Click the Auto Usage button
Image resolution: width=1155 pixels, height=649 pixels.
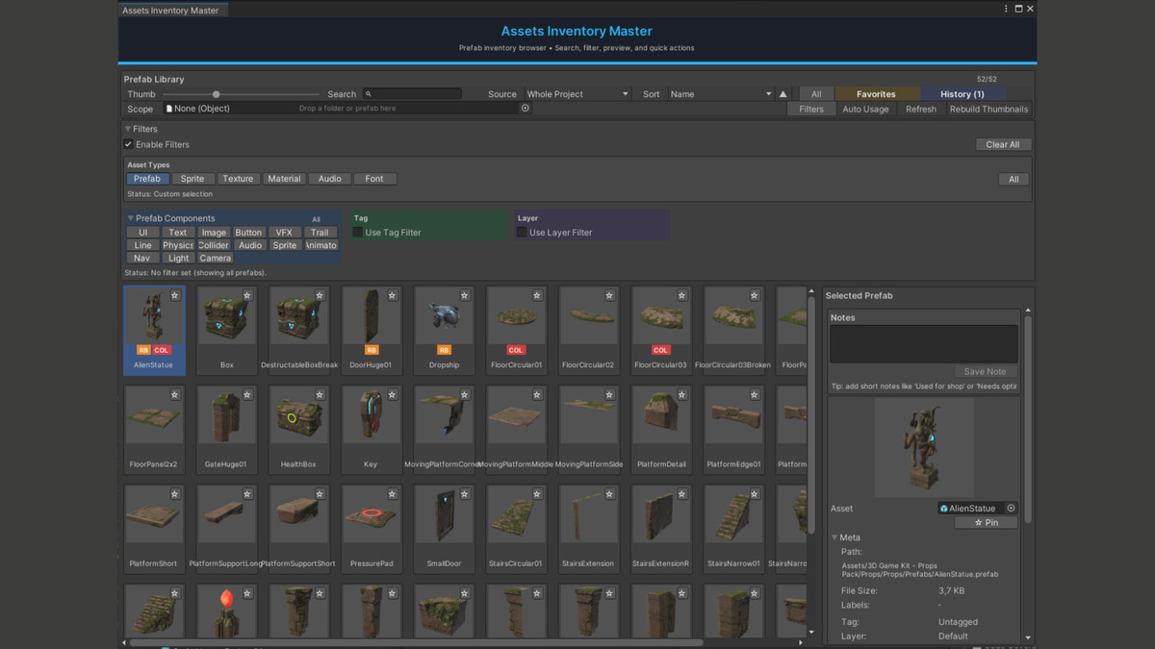point(865,110)
